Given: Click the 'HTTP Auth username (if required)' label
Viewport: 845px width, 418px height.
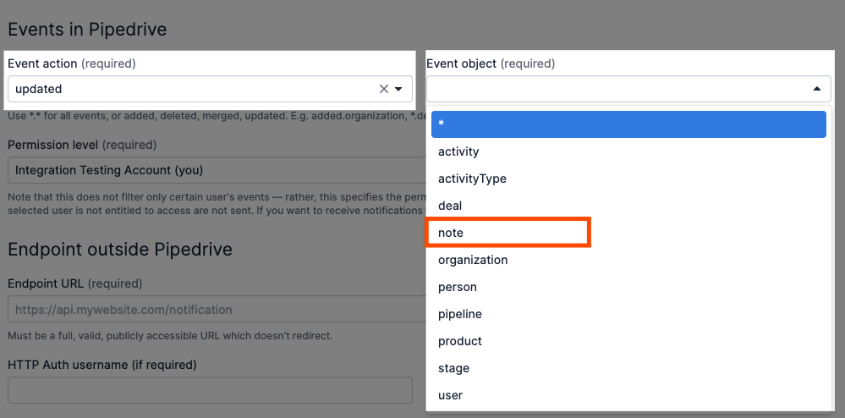Looking at the screenshot, I should point(102,366).
